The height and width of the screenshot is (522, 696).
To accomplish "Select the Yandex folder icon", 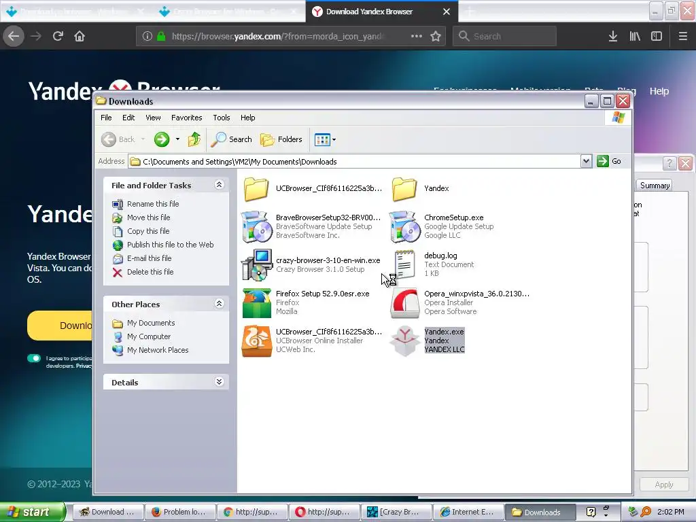I will [x=404, y=189].
